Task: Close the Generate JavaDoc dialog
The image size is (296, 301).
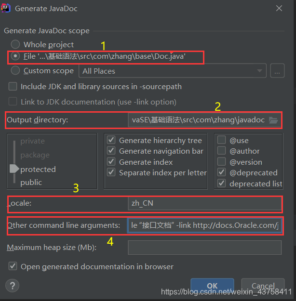Action: pyautogui.click(x=279, y=8)
